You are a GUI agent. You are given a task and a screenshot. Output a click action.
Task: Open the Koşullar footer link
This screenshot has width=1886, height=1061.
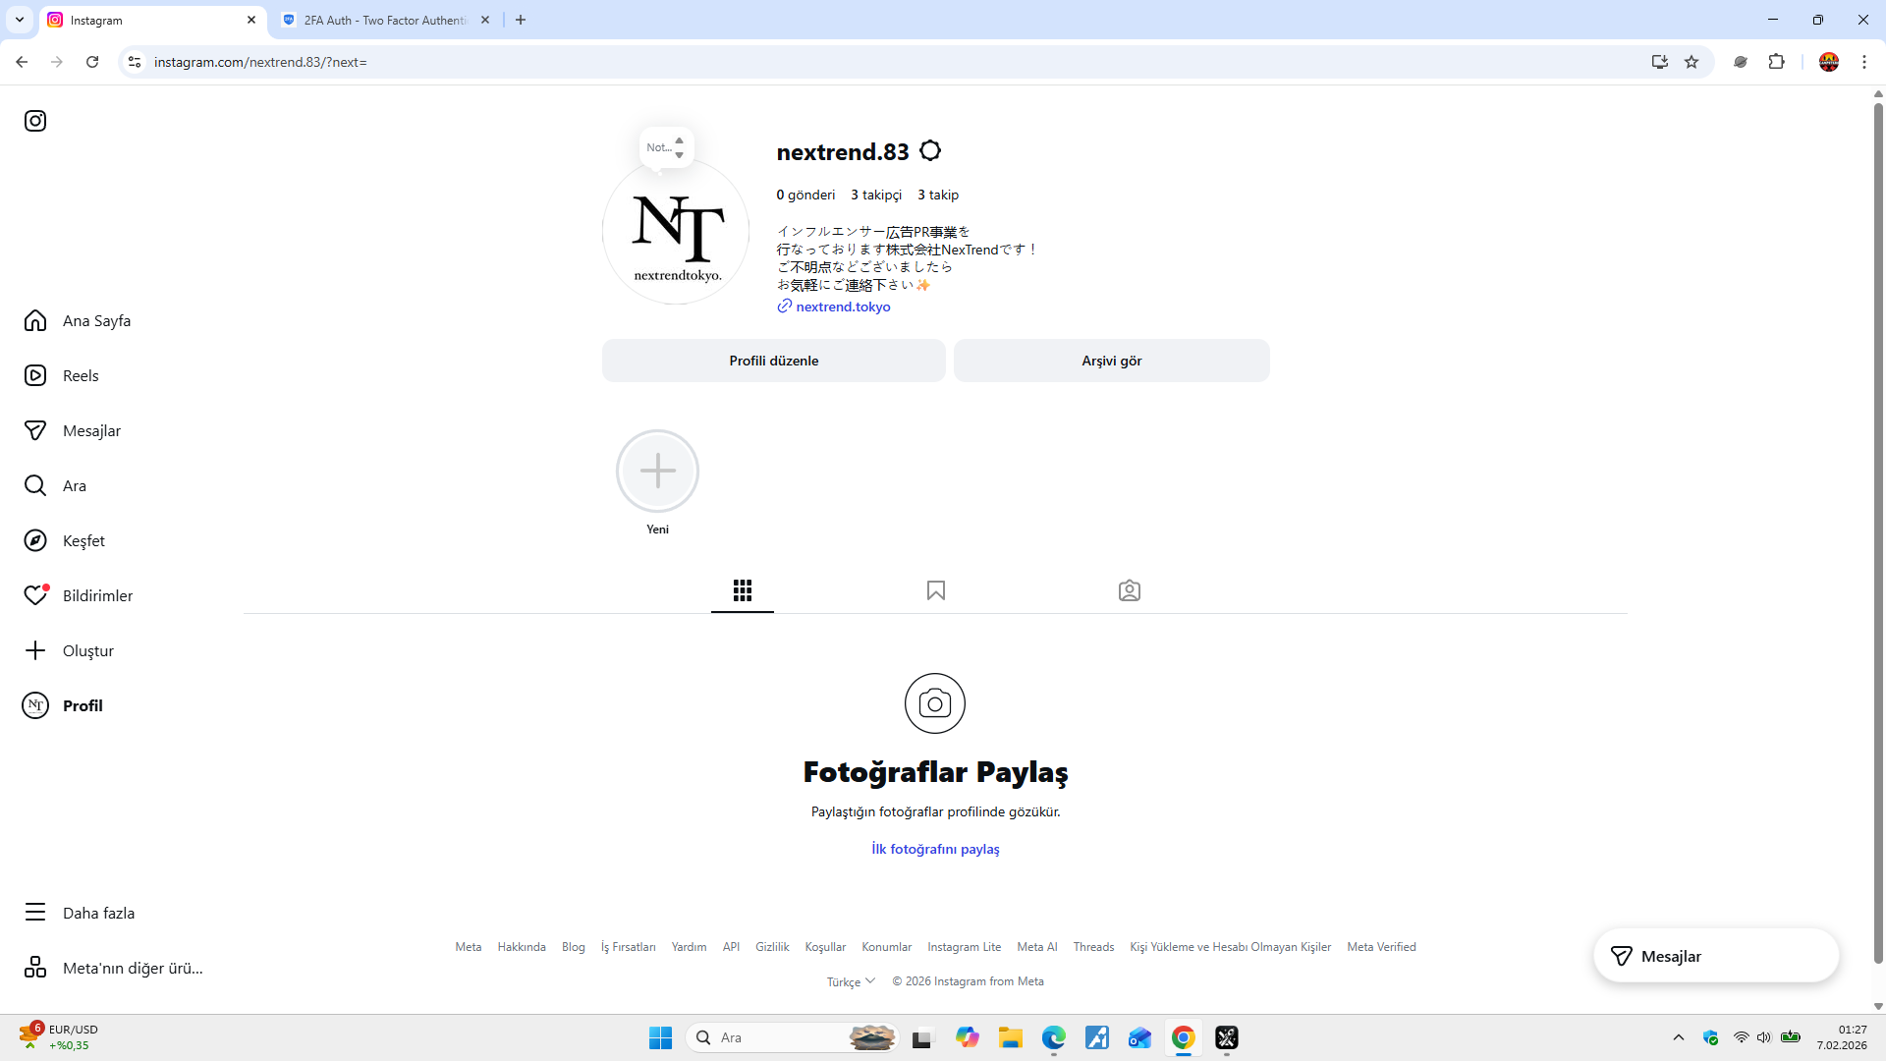pyautogui.click(x=825, y=947)
